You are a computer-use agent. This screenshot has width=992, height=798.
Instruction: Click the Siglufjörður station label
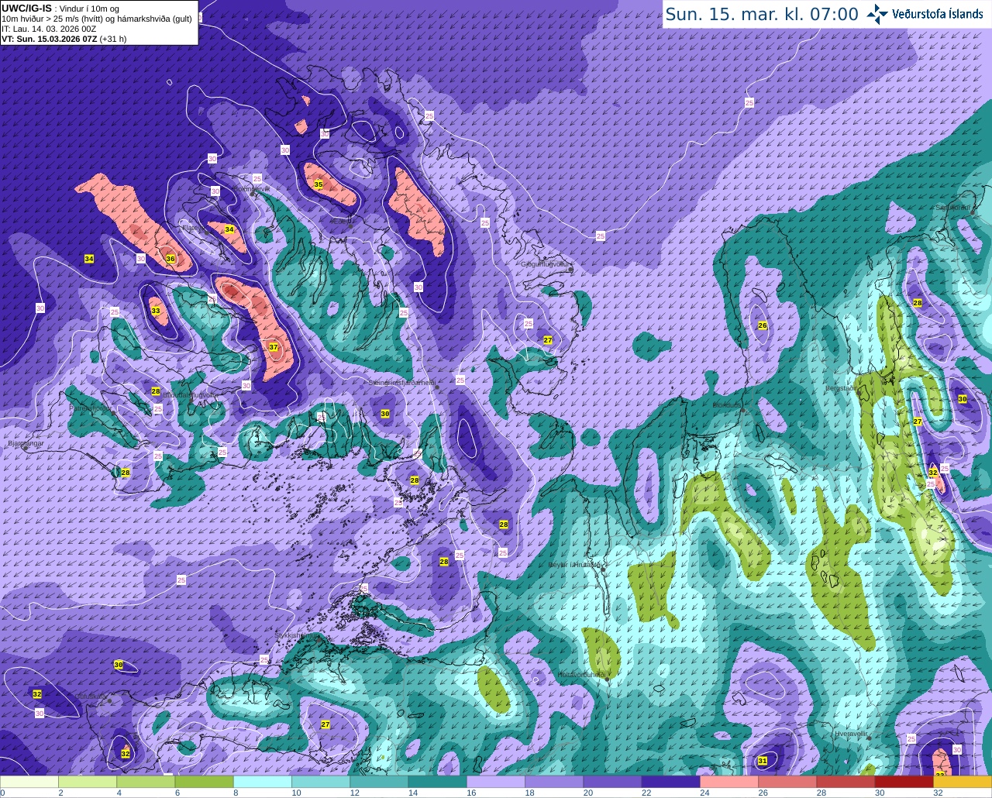(x=952, y=208)
